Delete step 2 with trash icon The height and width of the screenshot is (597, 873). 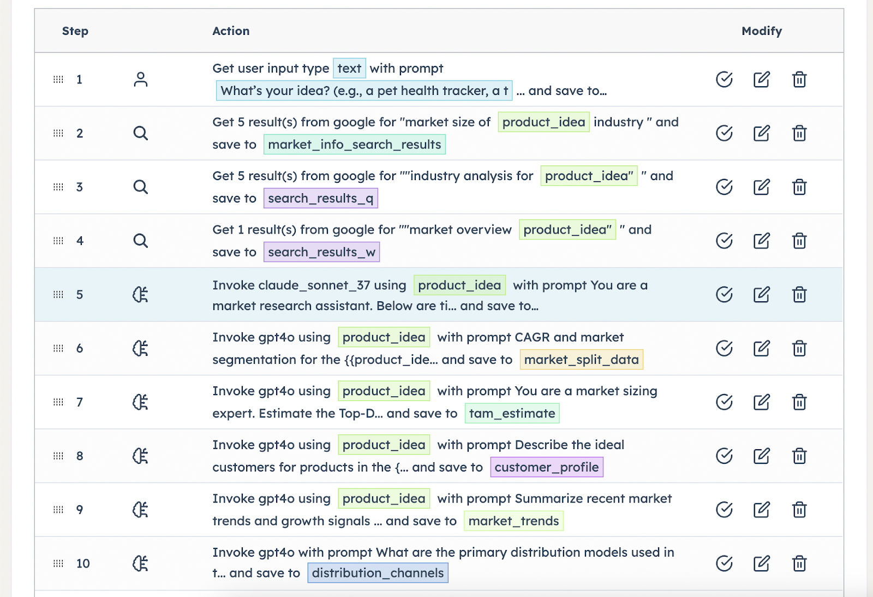799,133
